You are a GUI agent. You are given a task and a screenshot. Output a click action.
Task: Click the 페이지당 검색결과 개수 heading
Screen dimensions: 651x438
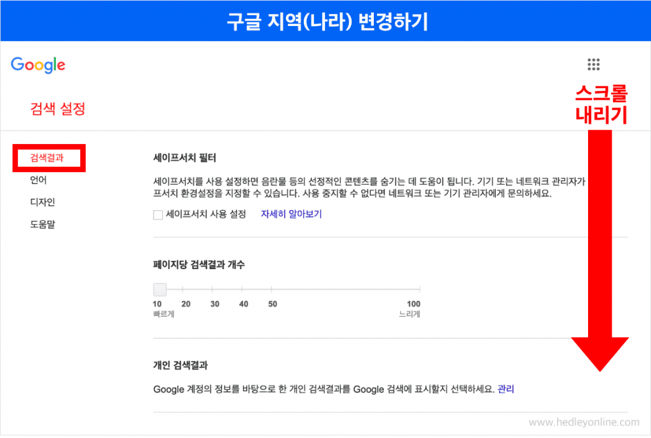pyautogui.click(x=199, y=264)
